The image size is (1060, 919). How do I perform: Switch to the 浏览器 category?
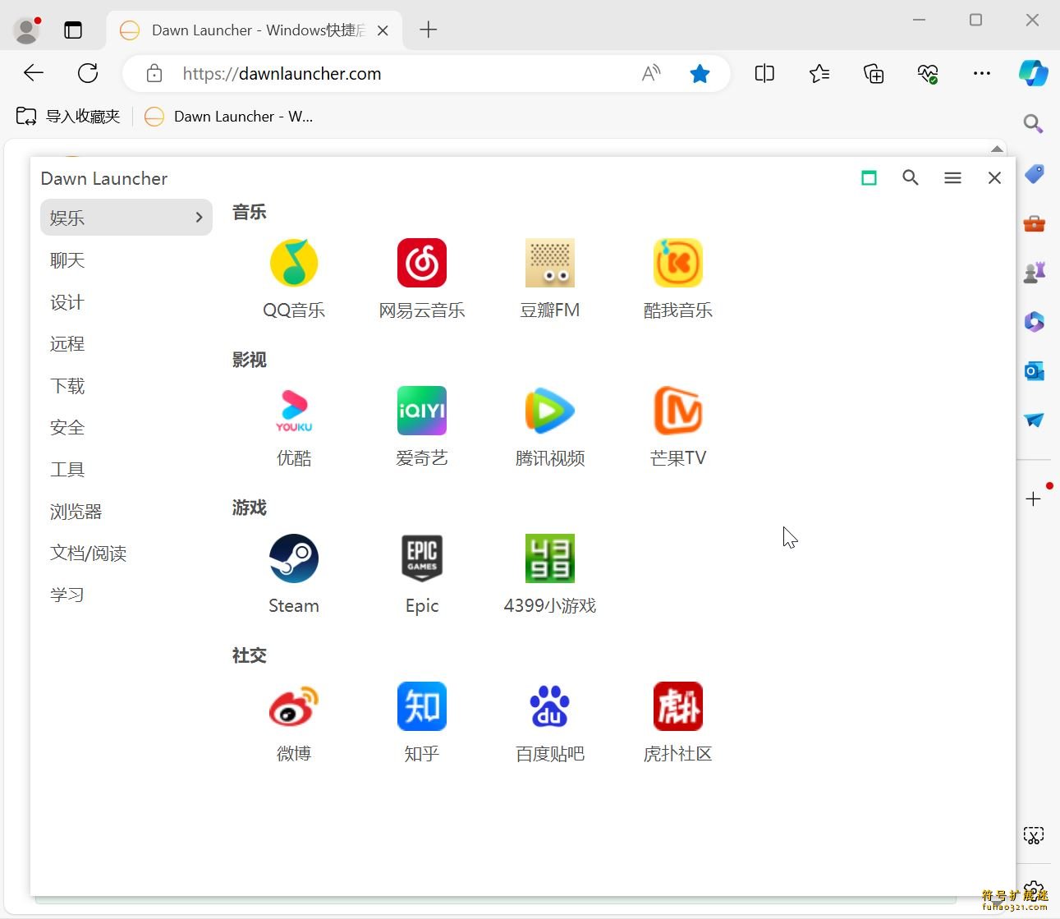[76, 512]
